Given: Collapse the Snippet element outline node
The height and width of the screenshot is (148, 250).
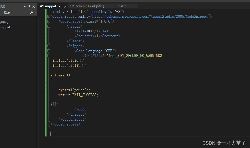Looking at the screenshot, I should click(x=49, y=46).
